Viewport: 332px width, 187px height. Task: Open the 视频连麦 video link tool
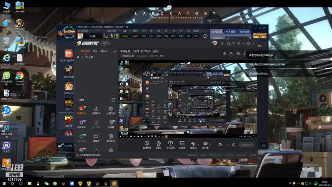(81, 124)
